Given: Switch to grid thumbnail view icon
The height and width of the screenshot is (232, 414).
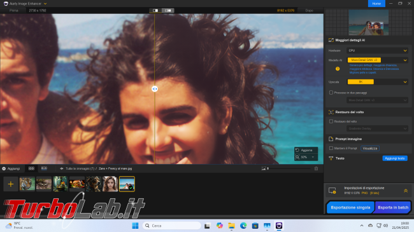Looking at the screenshot, I should [31, 168].
